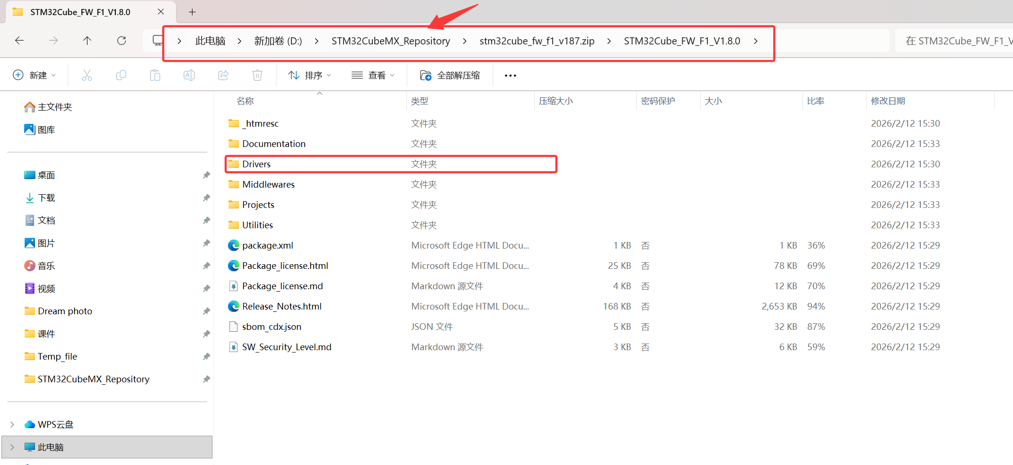Unpin STM32CubeMX_Repository from quick access
1013x465 pixels.
[x=206, y=379]
